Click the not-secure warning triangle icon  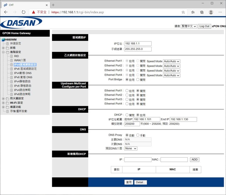(34, 12)
